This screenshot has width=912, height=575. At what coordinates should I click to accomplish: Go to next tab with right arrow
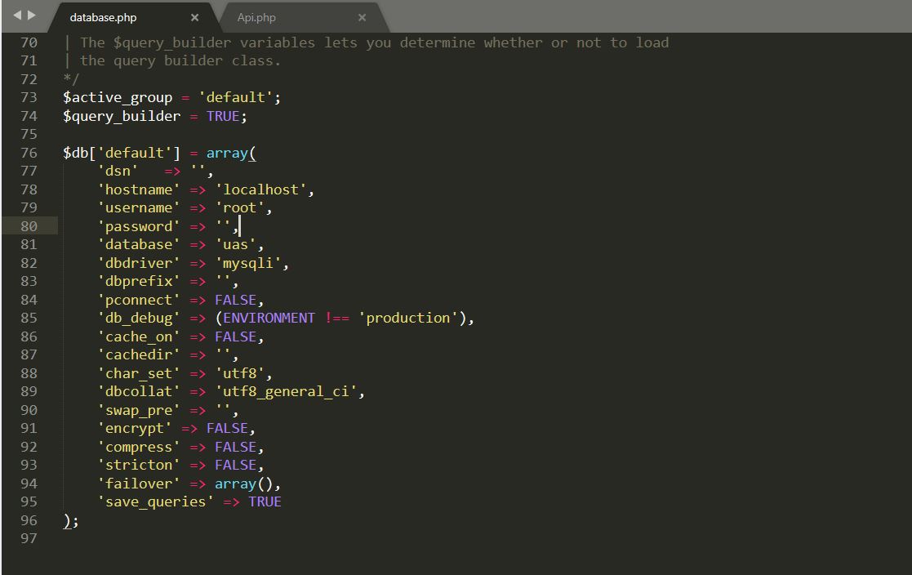31,16
